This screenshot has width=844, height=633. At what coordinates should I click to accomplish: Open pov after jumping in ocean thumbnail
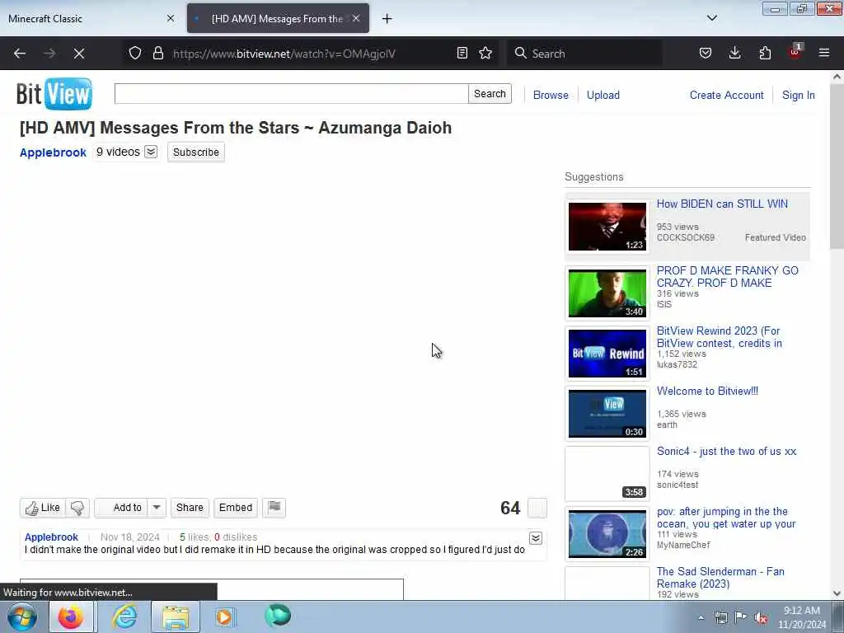tap(607, 534)
